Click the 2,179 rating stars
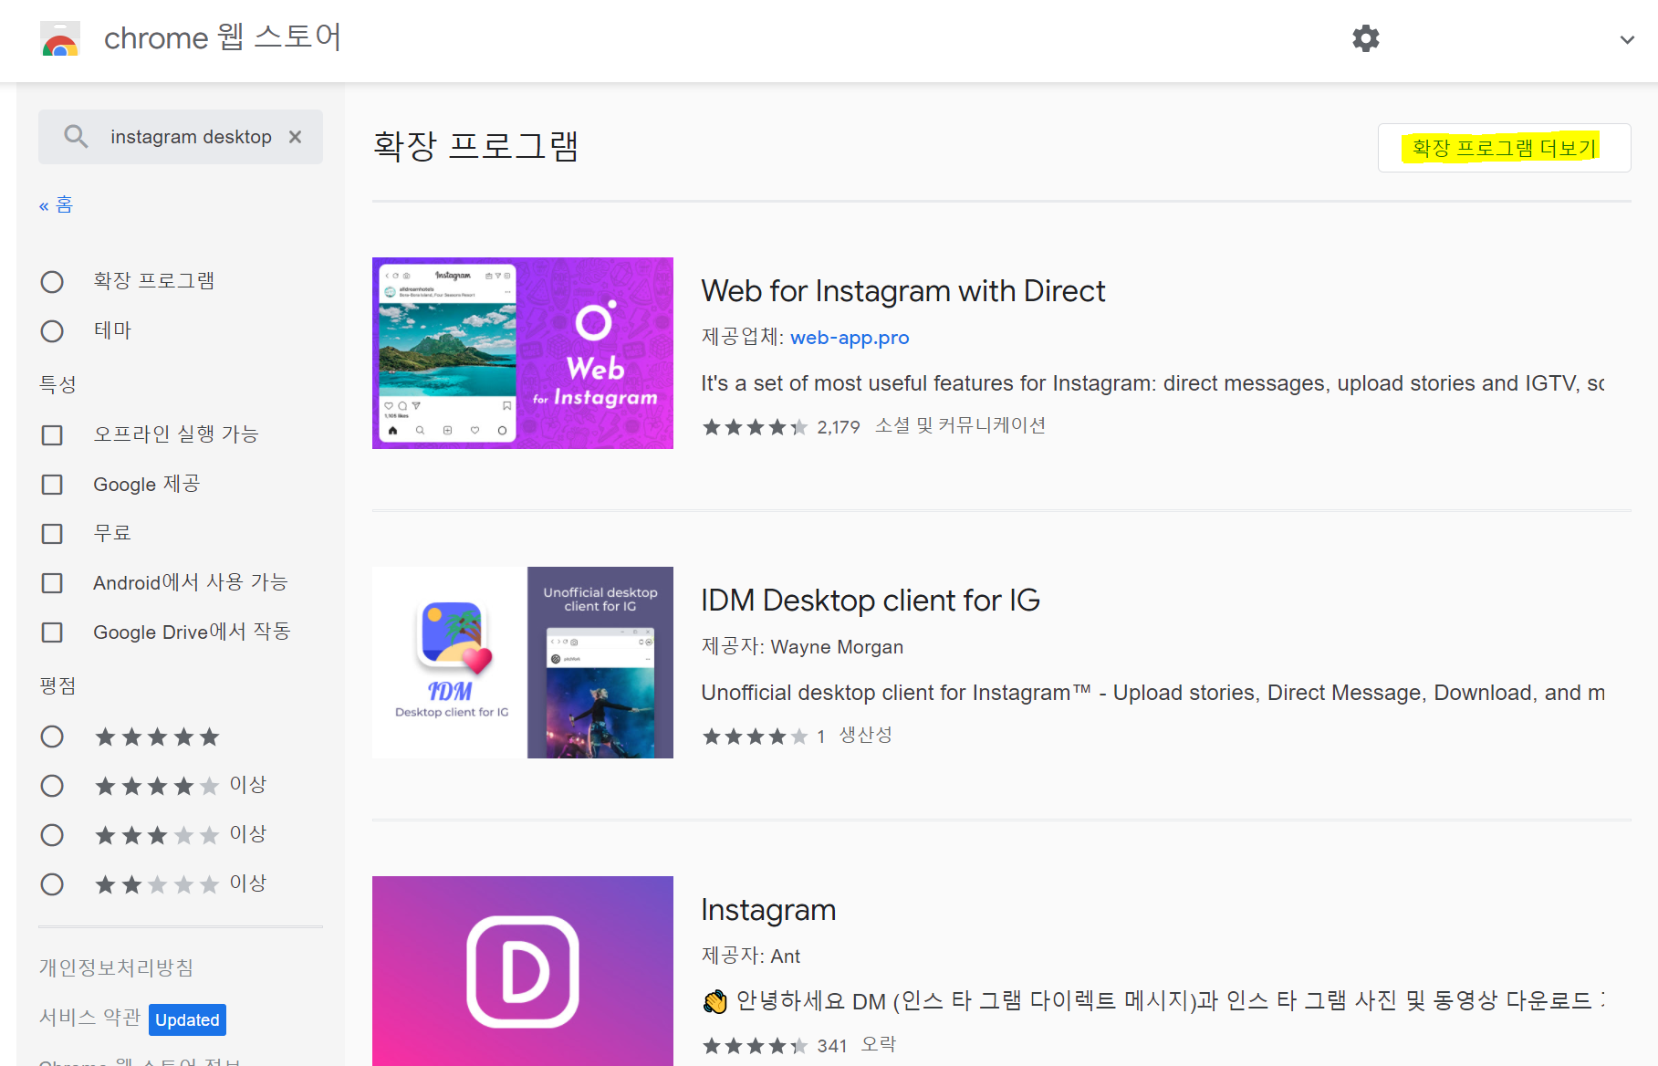Viewport: 1658px width, 1066px height. 755,427
